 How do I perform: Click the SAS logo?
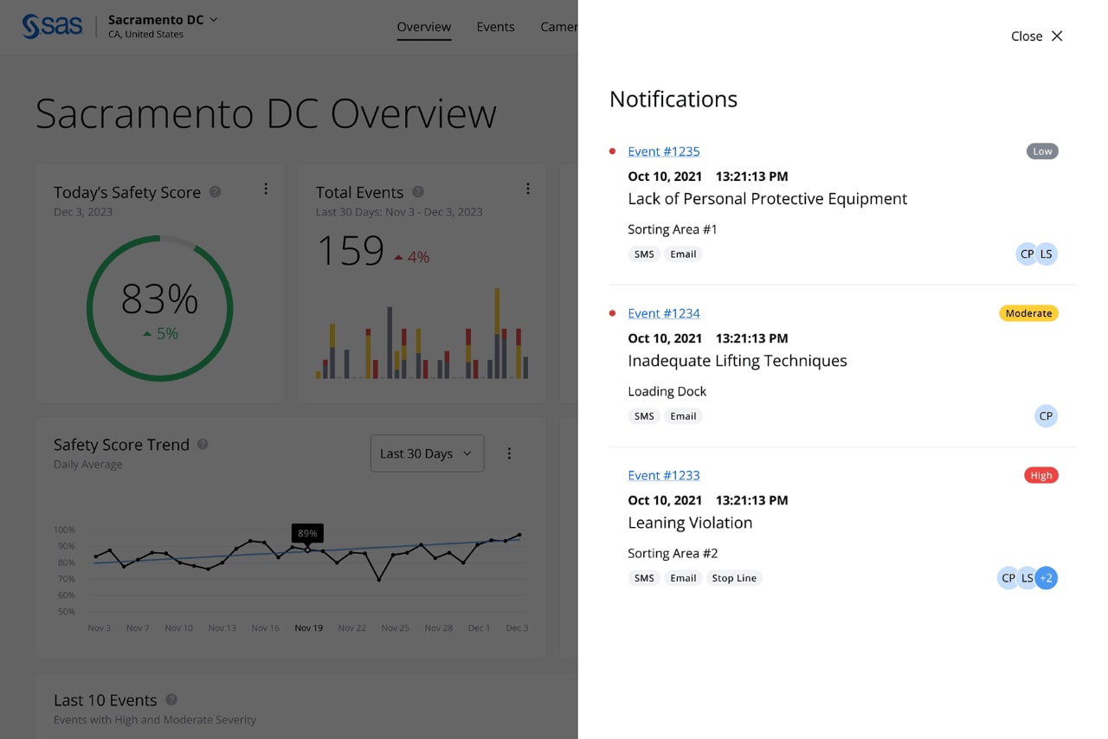click(52, 26)
